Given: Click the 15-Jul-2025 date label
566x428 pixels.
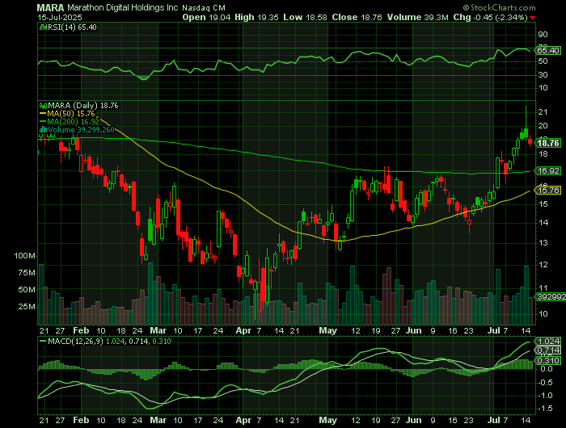Looking at the screenshot, I should coord(60,17).
